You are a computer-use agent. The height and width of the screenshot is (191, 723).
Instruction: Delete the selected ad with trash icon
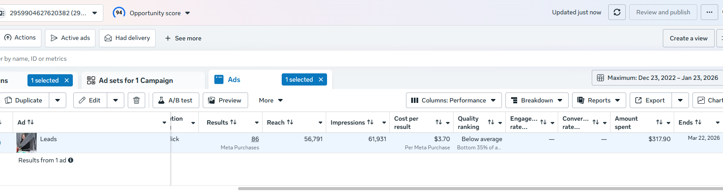(x=136, y=100)
